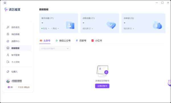
Task: Switch to the 小红书 tab
Action: tap(97, 41)
